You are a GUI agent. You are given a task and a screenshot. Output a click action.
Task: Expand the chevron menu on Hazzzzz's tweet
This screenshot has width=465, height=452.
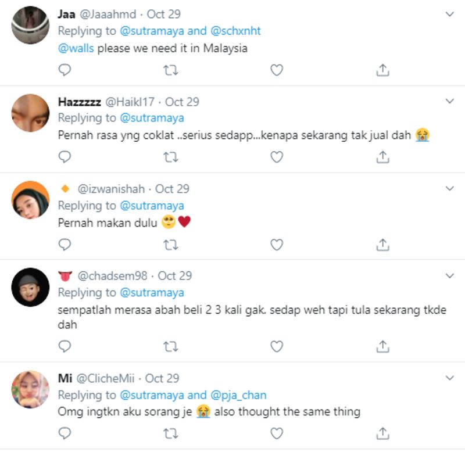449,102
